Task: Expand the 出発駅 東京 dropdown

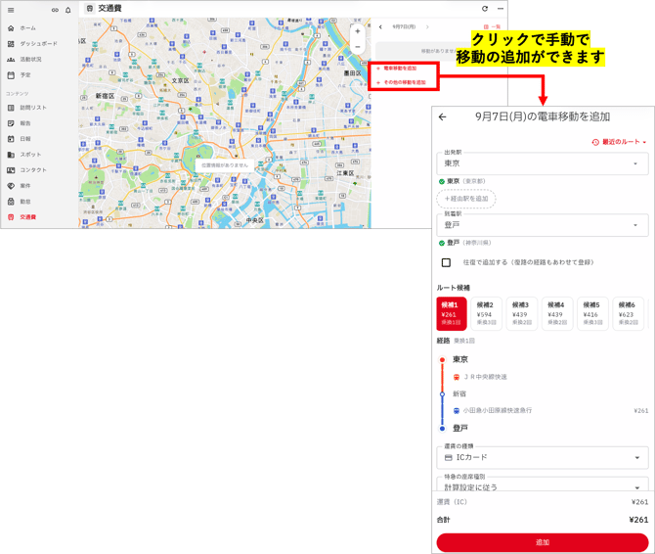Action: tap(543, 163)
